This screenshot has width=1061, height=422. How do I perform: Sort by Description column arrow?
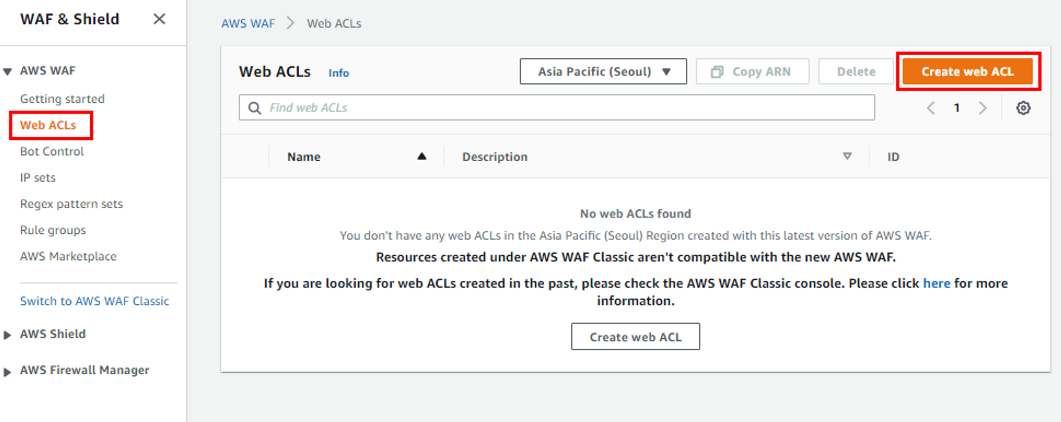[x=847, y=156]
